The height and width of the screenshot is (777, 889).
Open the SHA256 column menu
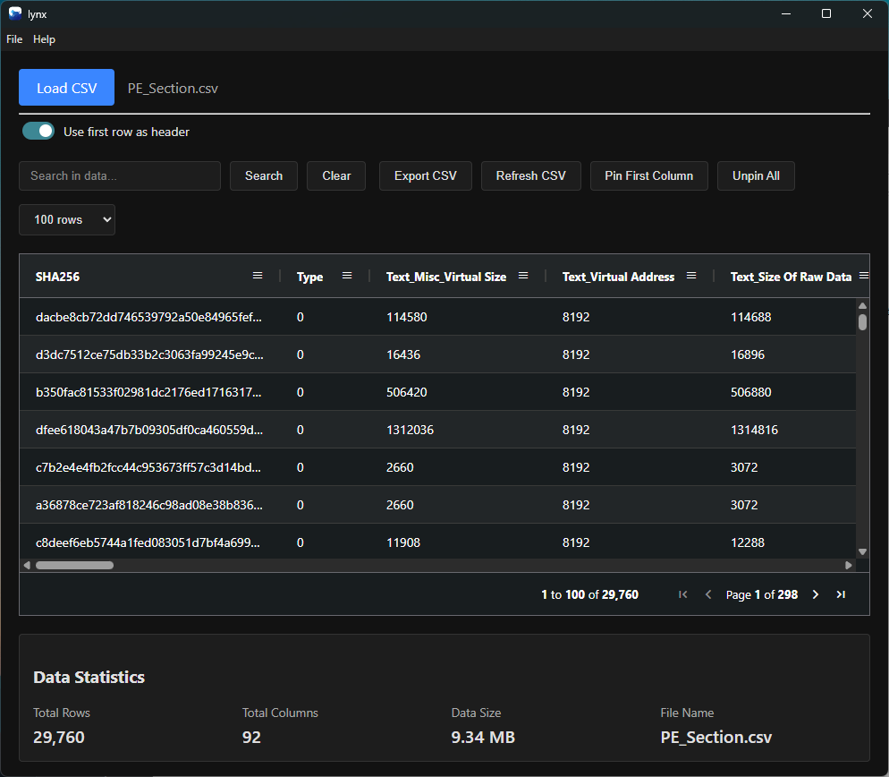pos(258,276)
